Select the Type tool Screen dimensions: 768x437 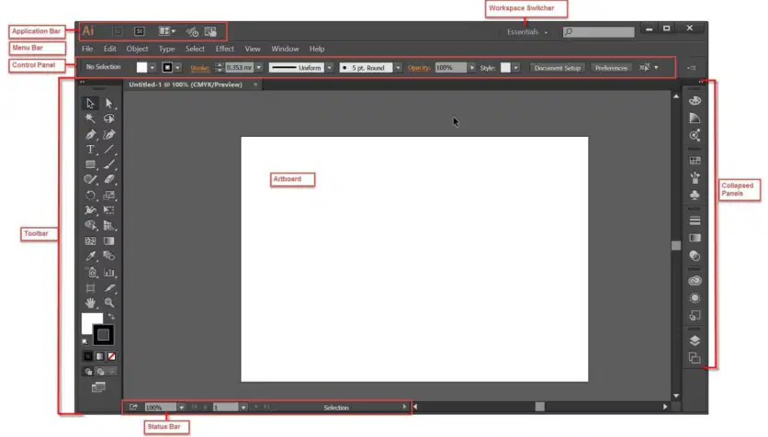tap(90, 150)
